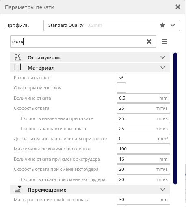The height and width of the screenshot is (207, 186).
Task: Click the Разрешить откат label
Action: (x=32, y=78)
